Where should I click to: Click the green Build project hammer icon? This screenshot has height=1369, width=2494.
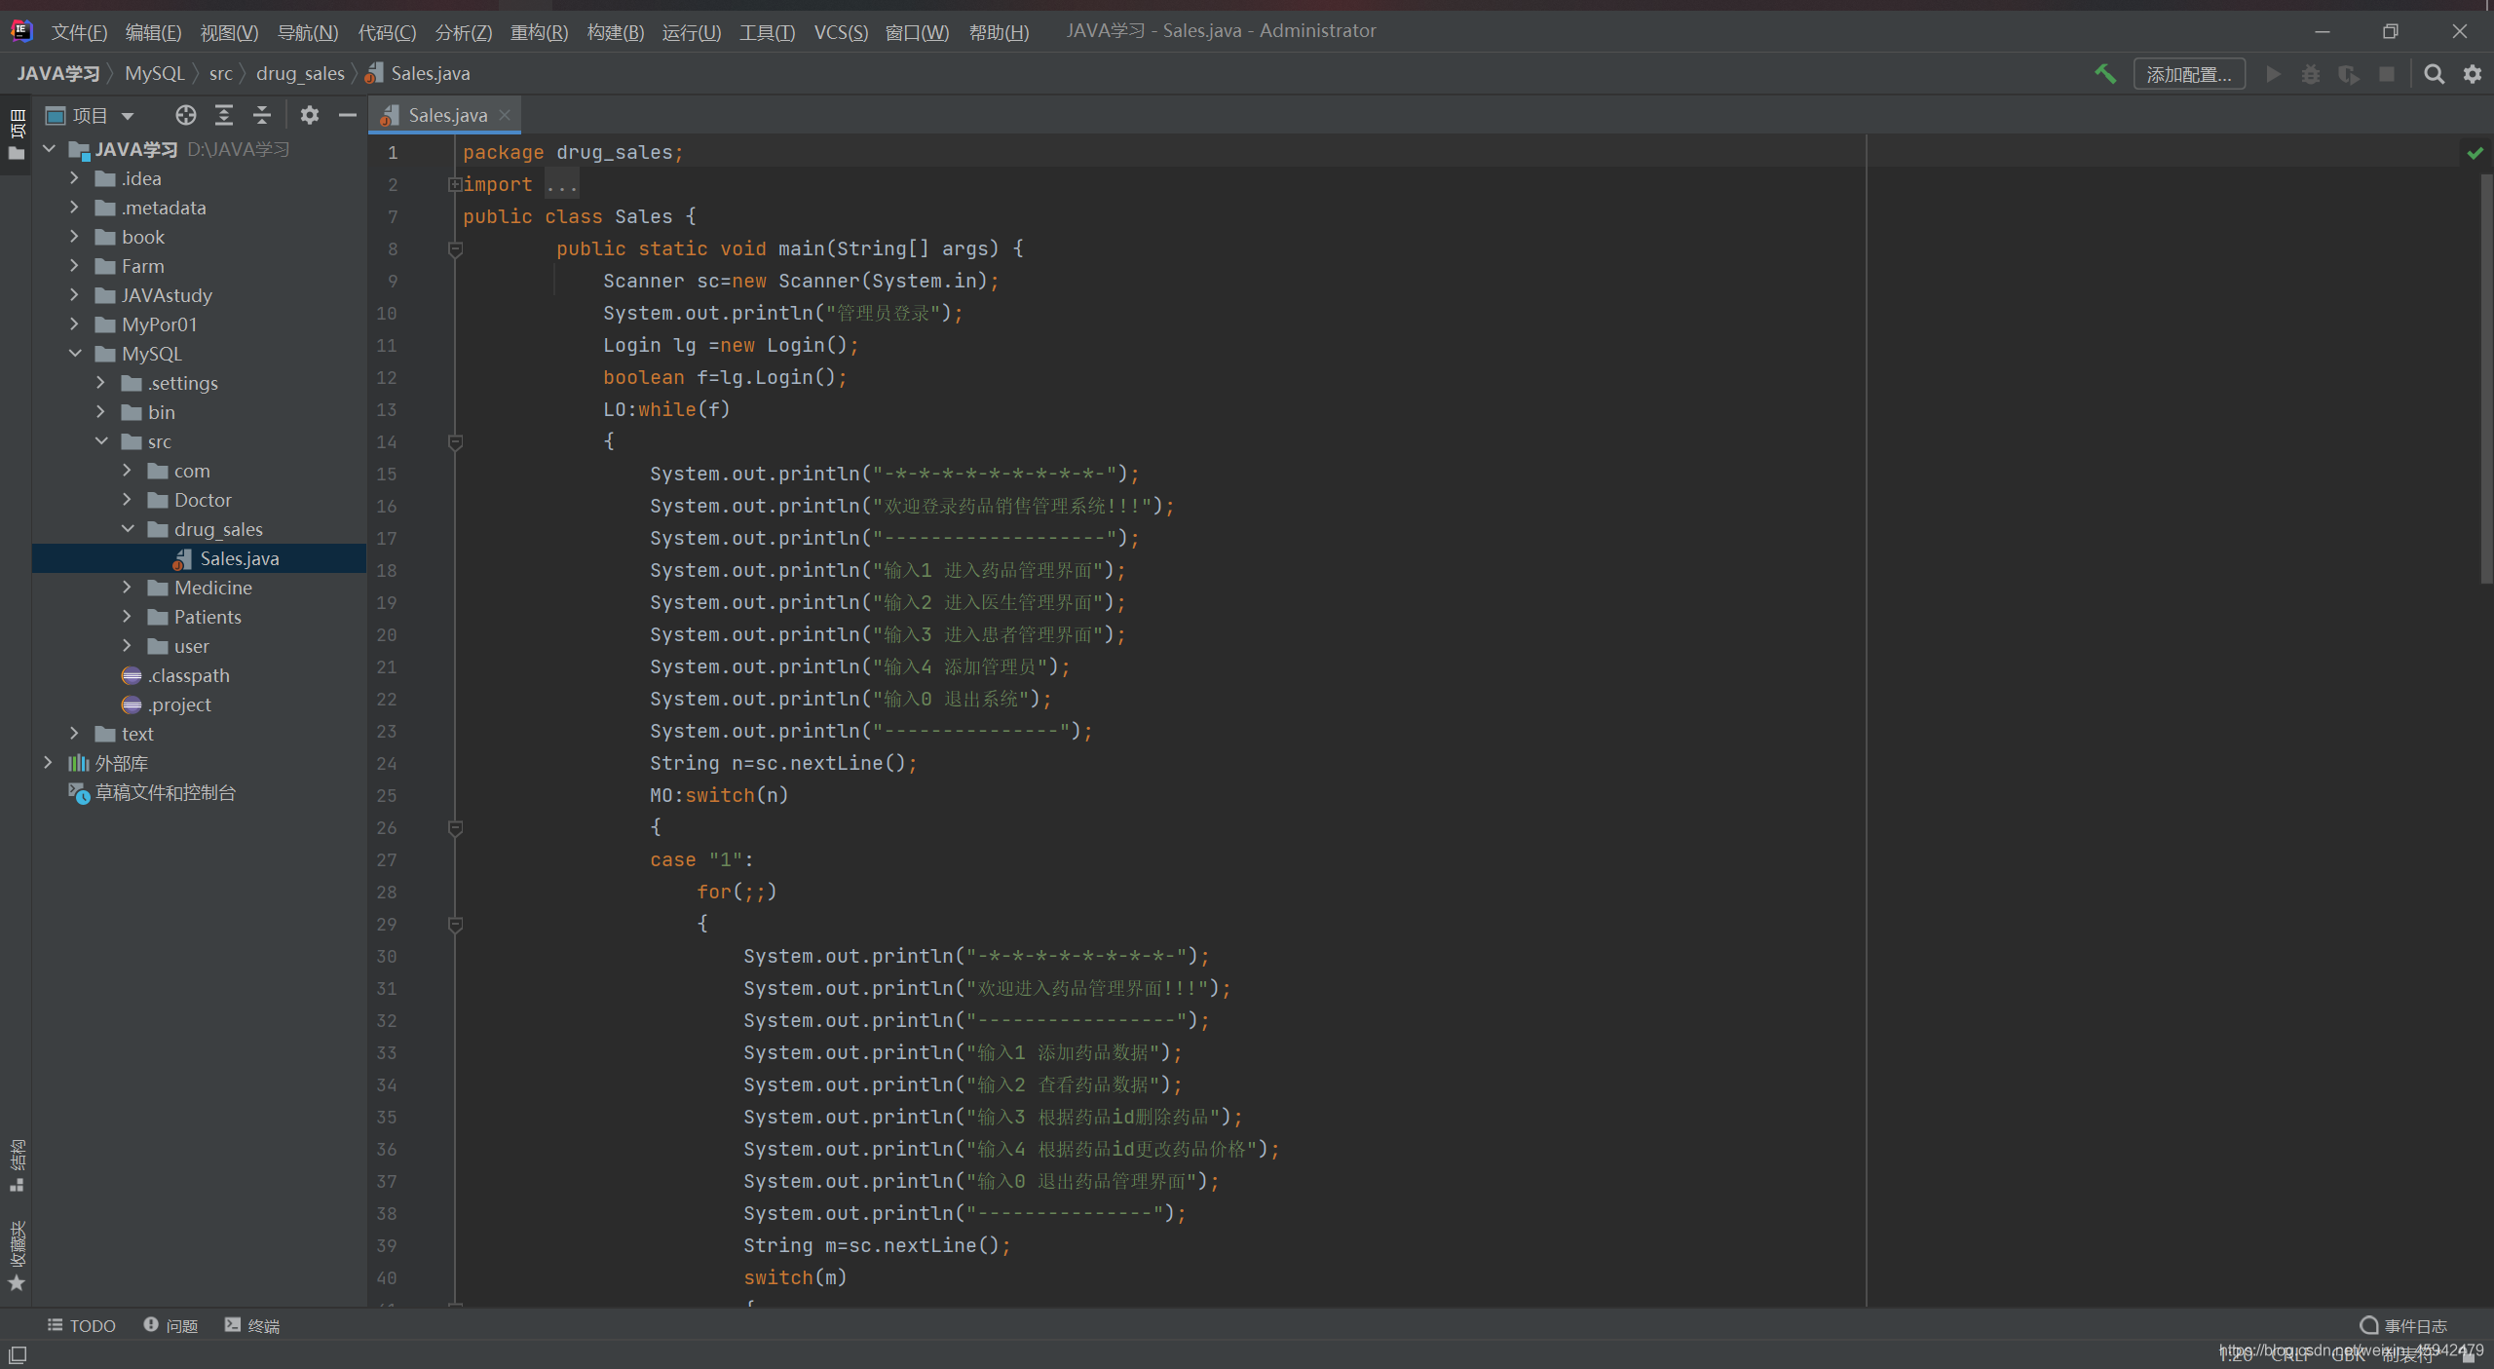[x=2104, y=74]
